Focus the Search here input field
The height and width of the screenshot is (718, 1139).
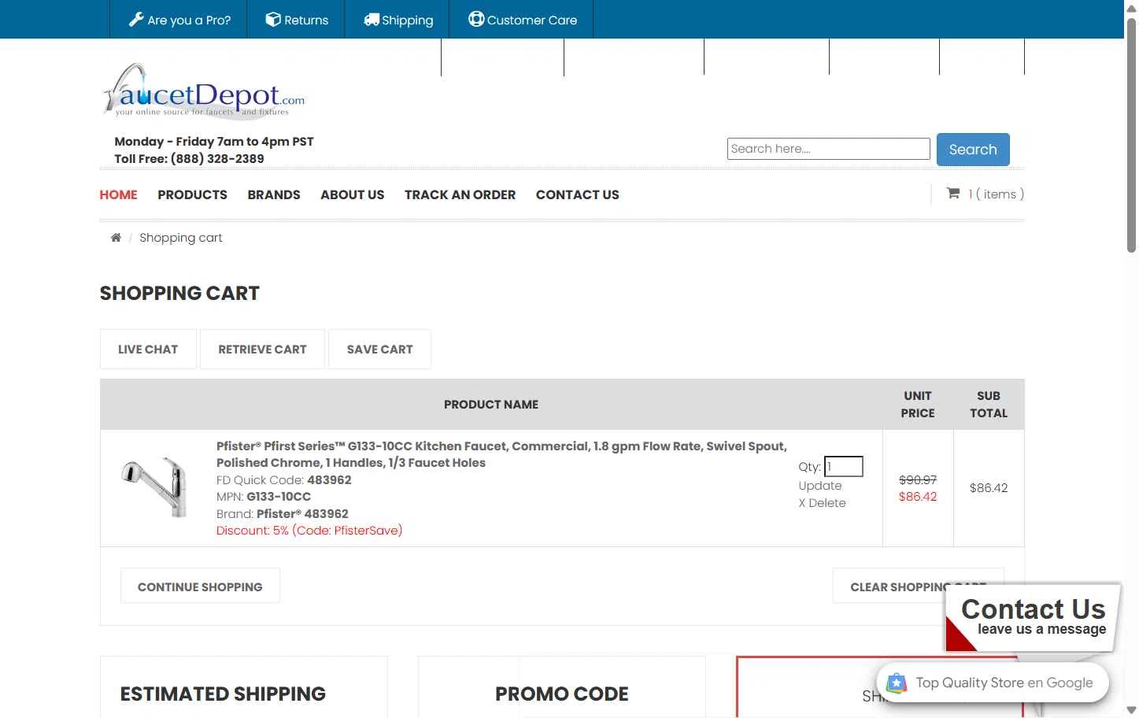point(829,149)
